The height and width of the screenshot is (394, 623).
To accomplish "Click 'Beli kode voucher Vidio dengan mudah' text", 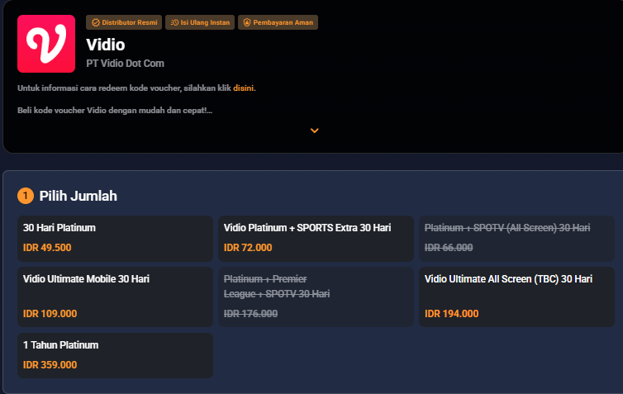I will click(x=115, y=111).
